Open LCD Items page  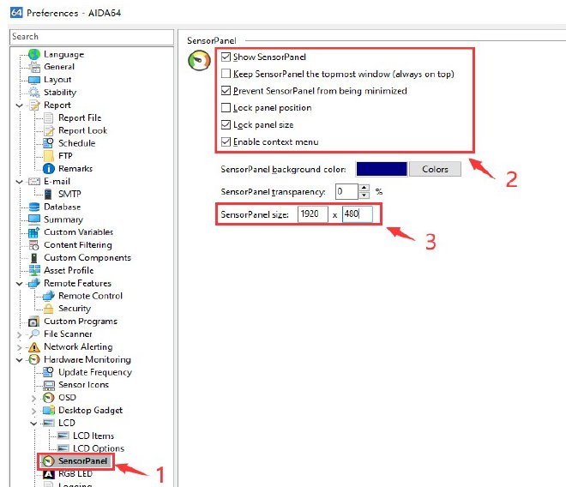pos(93,436)
